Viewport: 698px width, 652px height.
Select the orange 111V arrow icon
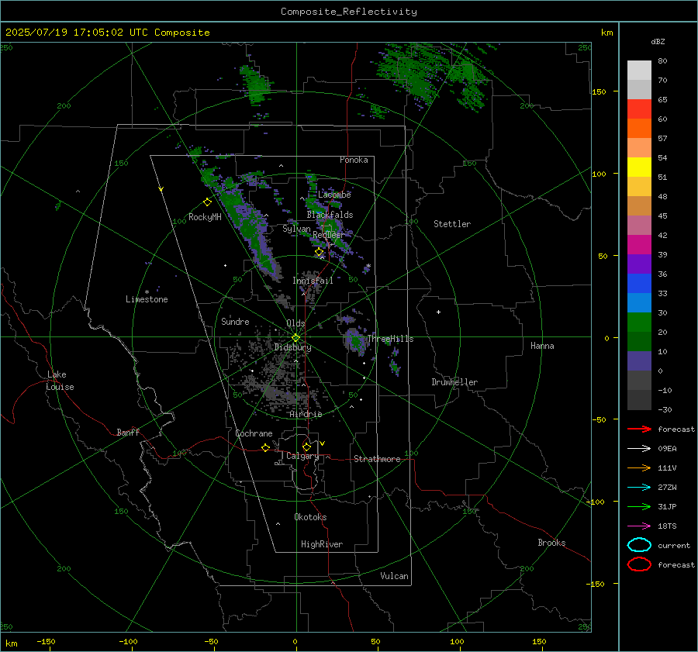click(639, 467)
